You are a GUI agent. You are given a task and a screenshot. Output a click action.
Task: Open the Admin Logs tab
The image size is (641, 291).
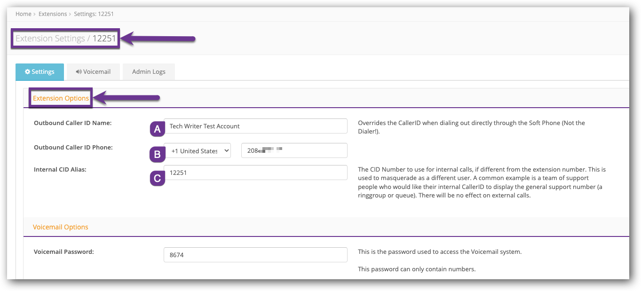pyautogui.click(x=149, y=71)
